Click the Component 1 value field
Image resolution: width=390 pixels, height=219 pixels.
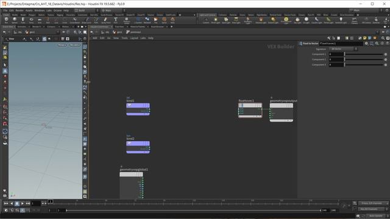pyautogui.click(x=336, y=54)
